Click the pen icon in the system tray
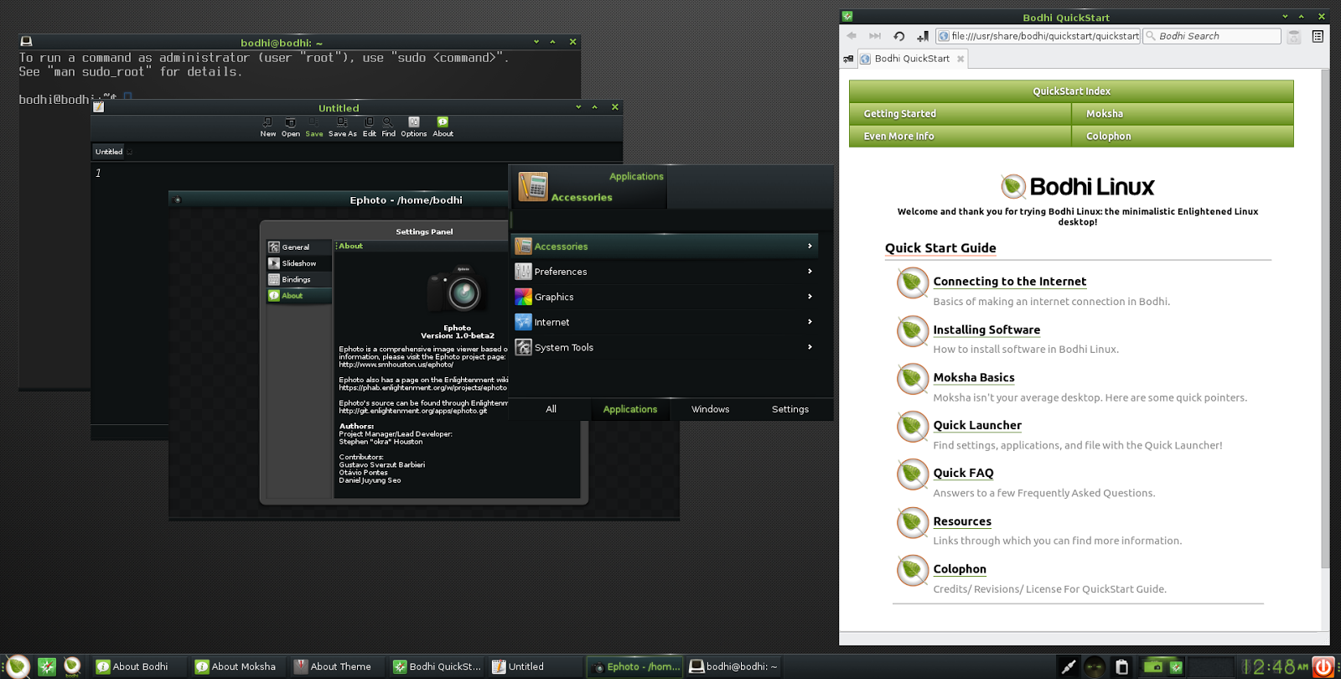 pyautogui.click(x=1069, y=666)
